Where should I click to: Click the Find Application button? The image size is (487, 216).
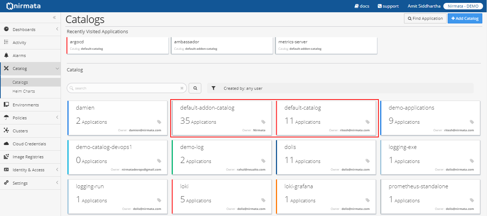coord(425,18)
